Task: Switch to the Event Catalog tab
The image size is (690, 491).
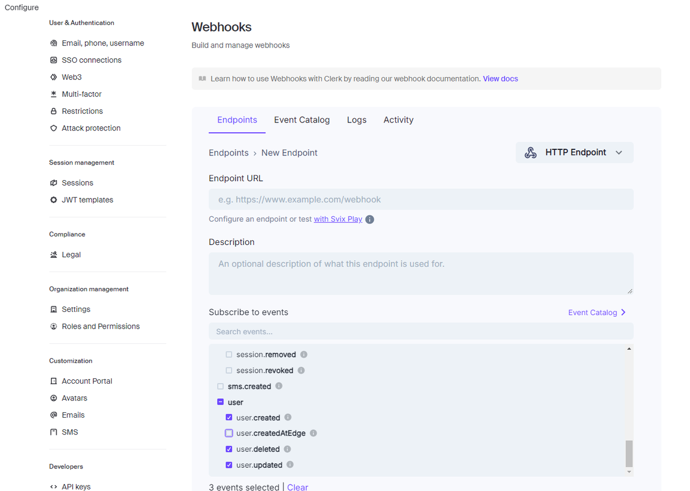Action: [302, 120]
